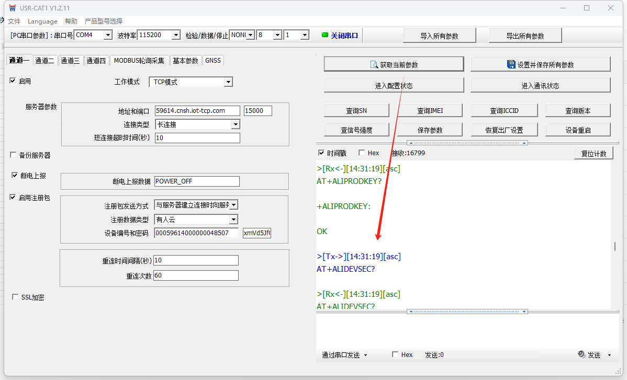Screen dimensions: 627x380
Task: Open the NONE parity dropdown
Action: coord(251,35)
